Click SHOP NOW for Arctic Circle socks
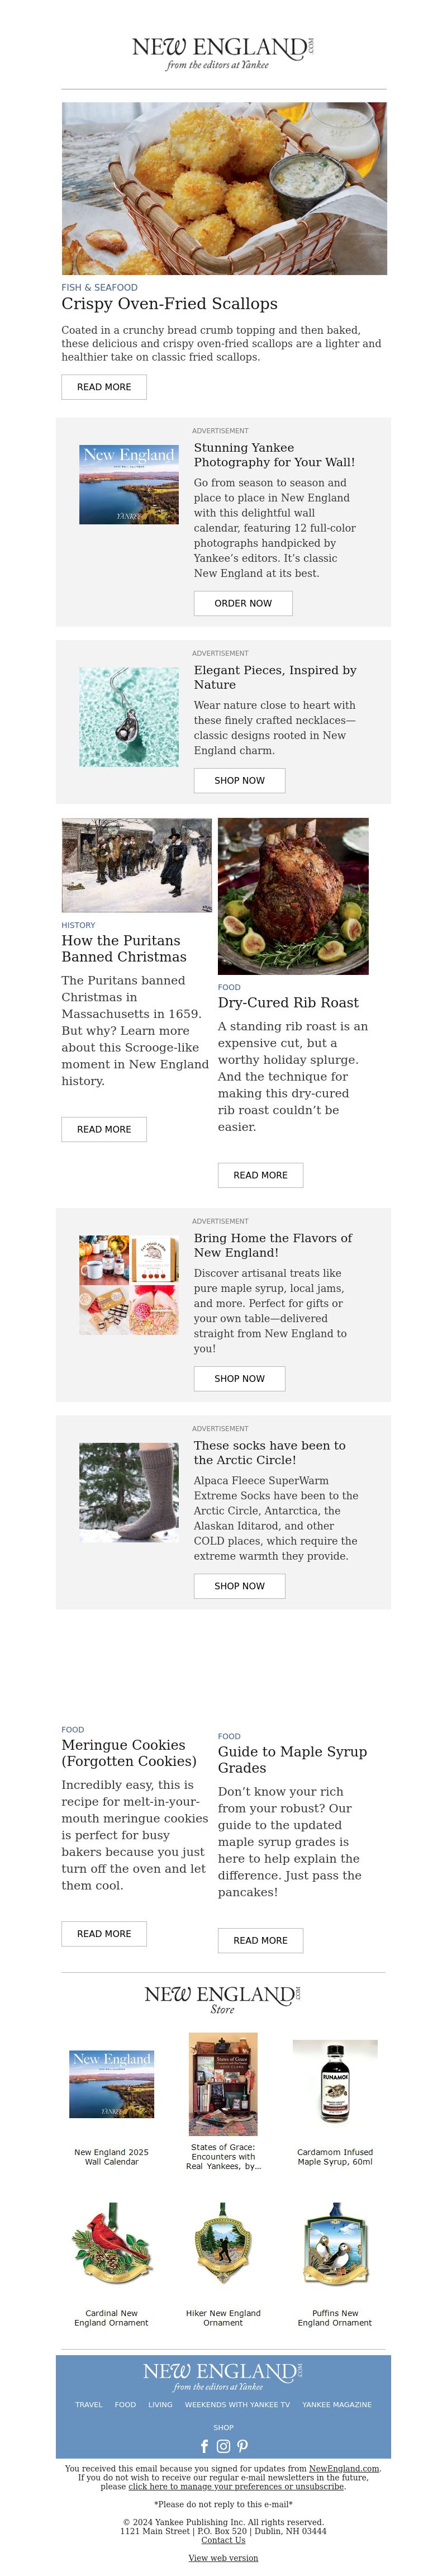447x2576 pixels. click(240, 1586)
